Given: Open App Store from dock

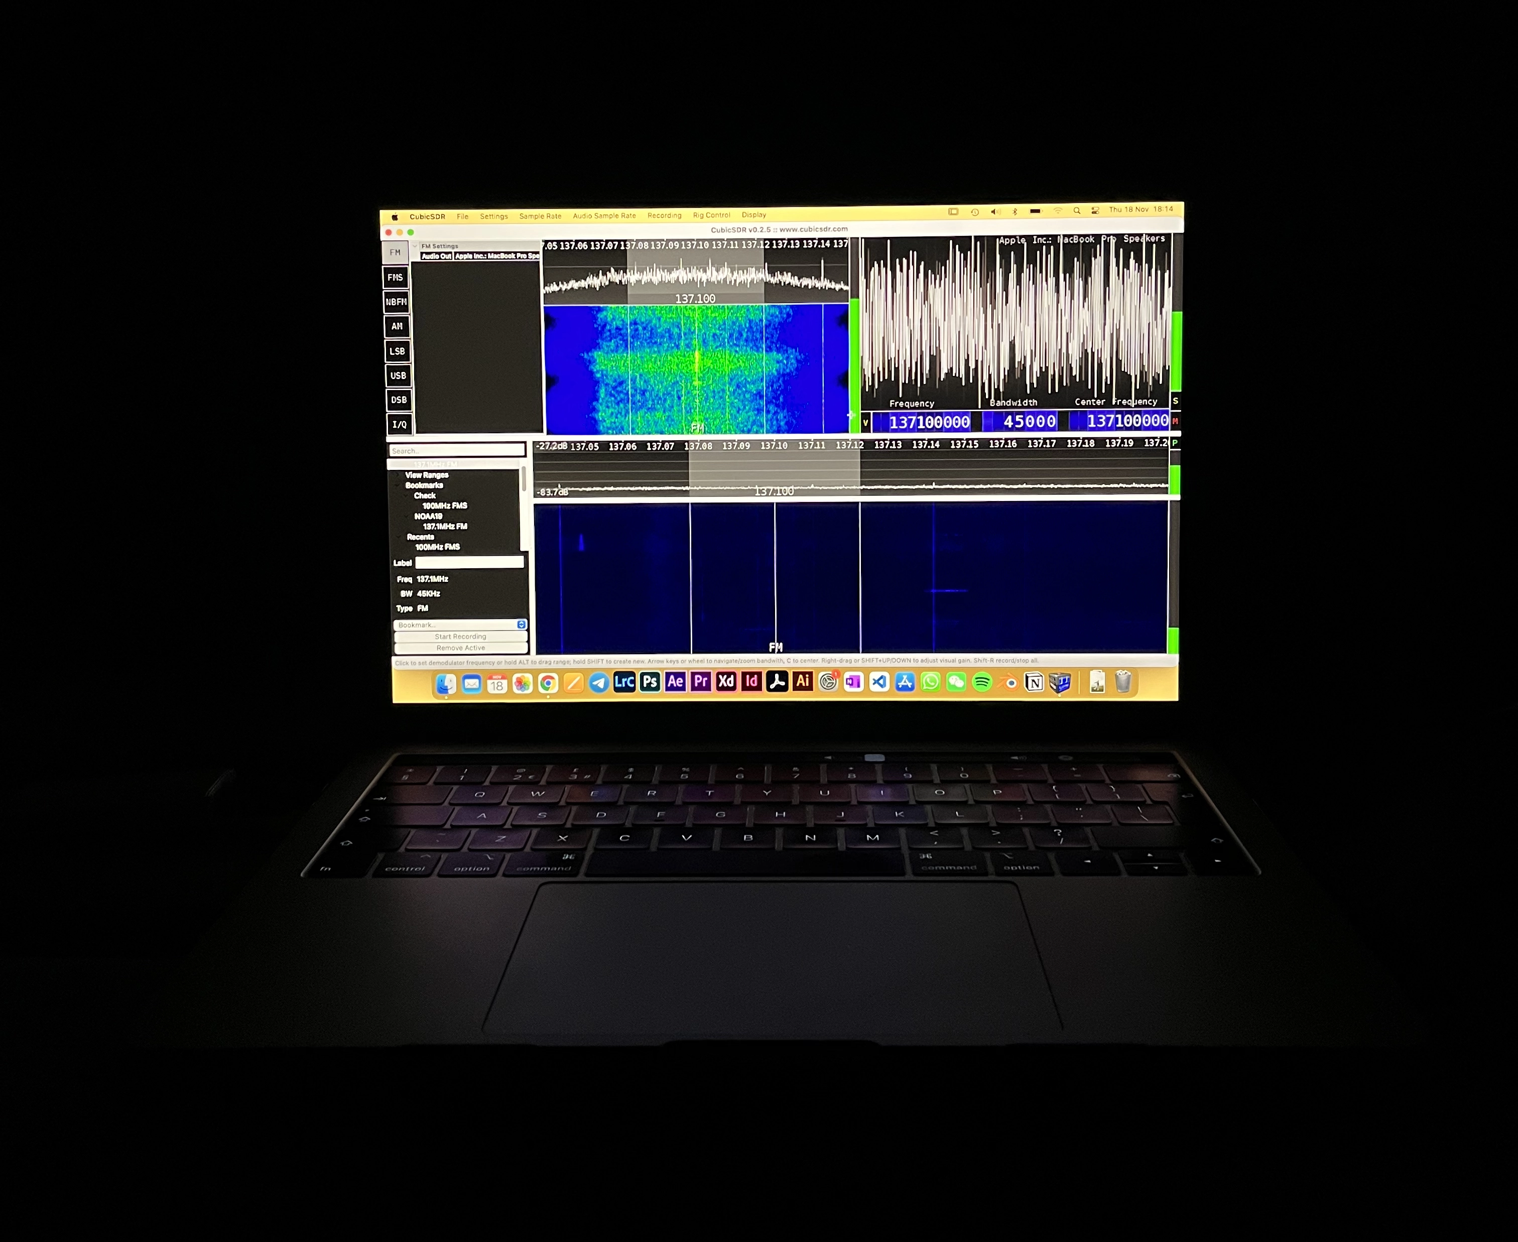Looking at the screenshot, I should click(905, 682).
